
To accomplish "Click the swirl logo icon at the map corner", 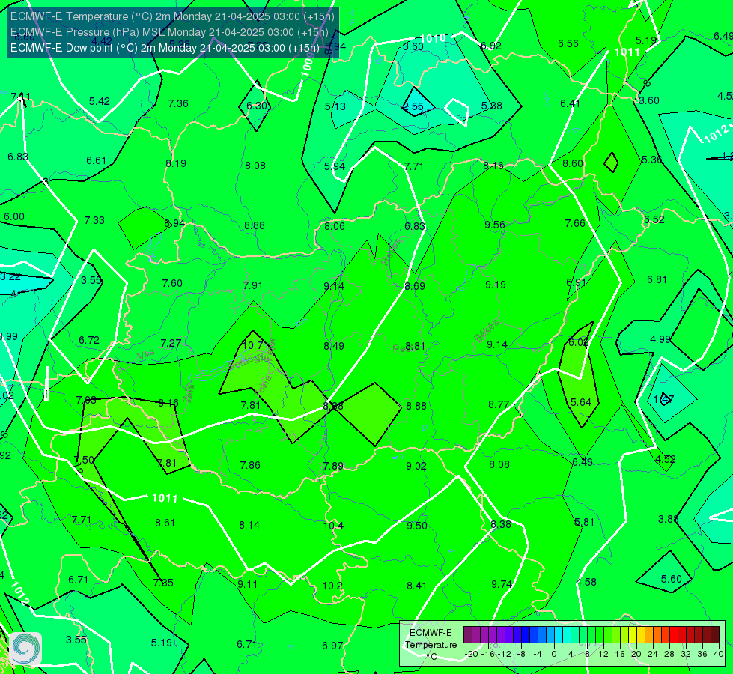I will pos(25,649).
